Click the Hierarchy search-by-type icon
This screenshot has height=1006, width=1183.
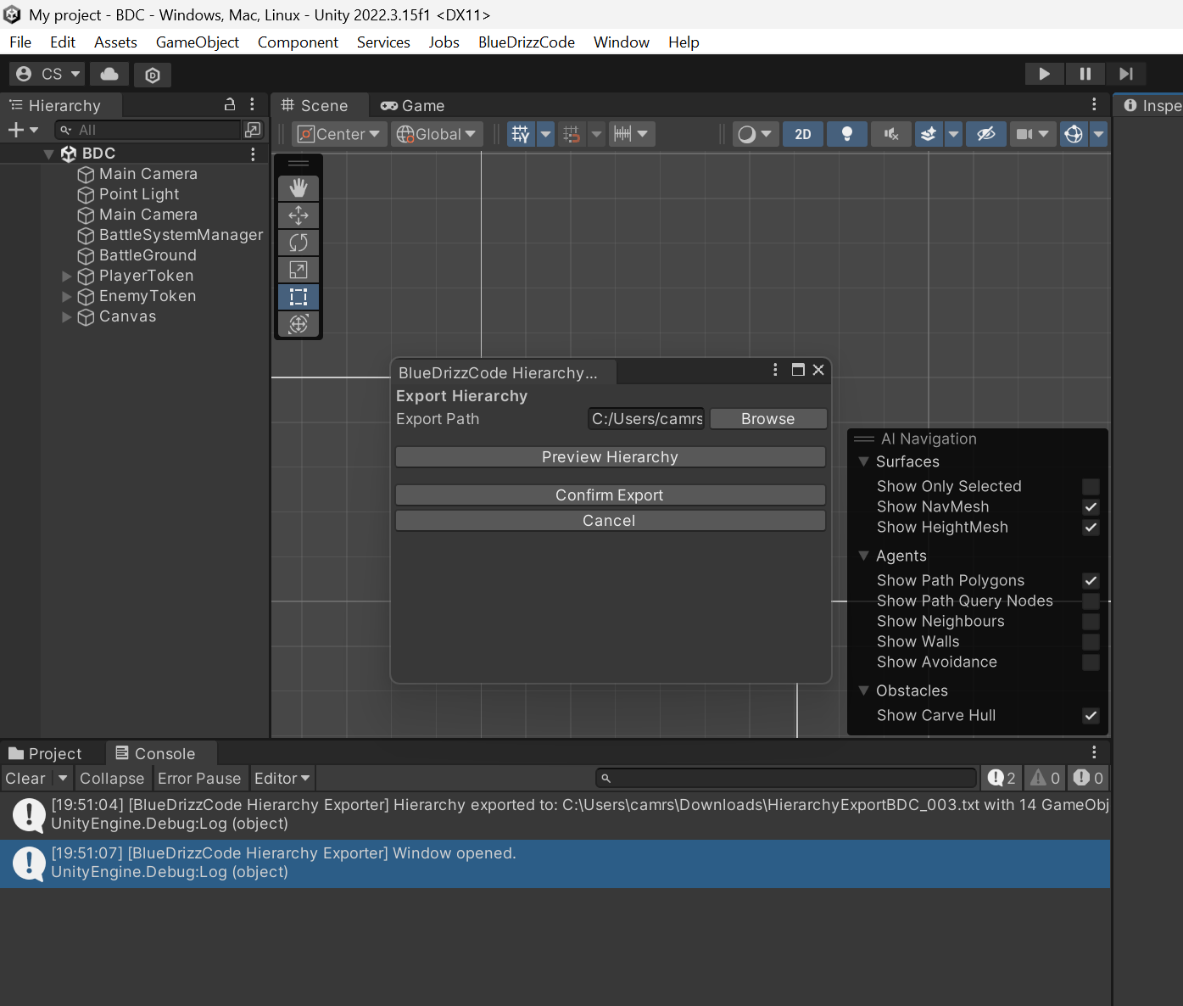(253, 130)
